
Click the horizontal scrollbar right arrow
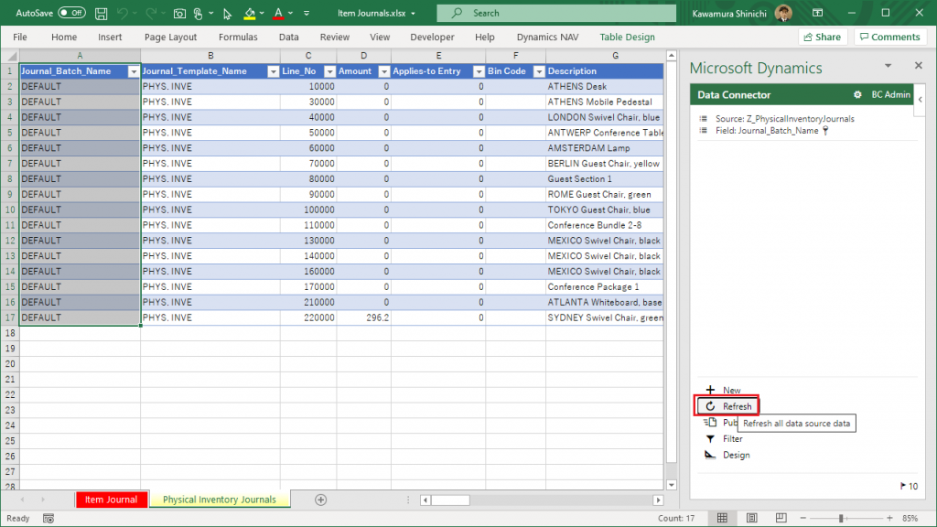coord(658,500)
